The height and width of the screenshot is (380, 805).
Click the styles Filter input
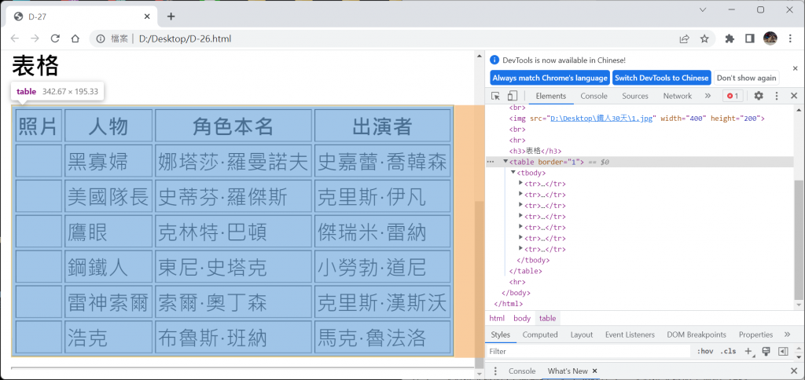pos(589,351)
